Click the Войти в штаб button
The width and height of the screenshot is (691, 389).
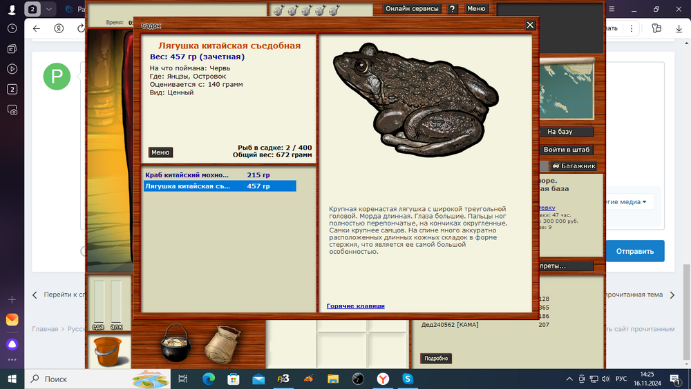click(x=567, y=150)
